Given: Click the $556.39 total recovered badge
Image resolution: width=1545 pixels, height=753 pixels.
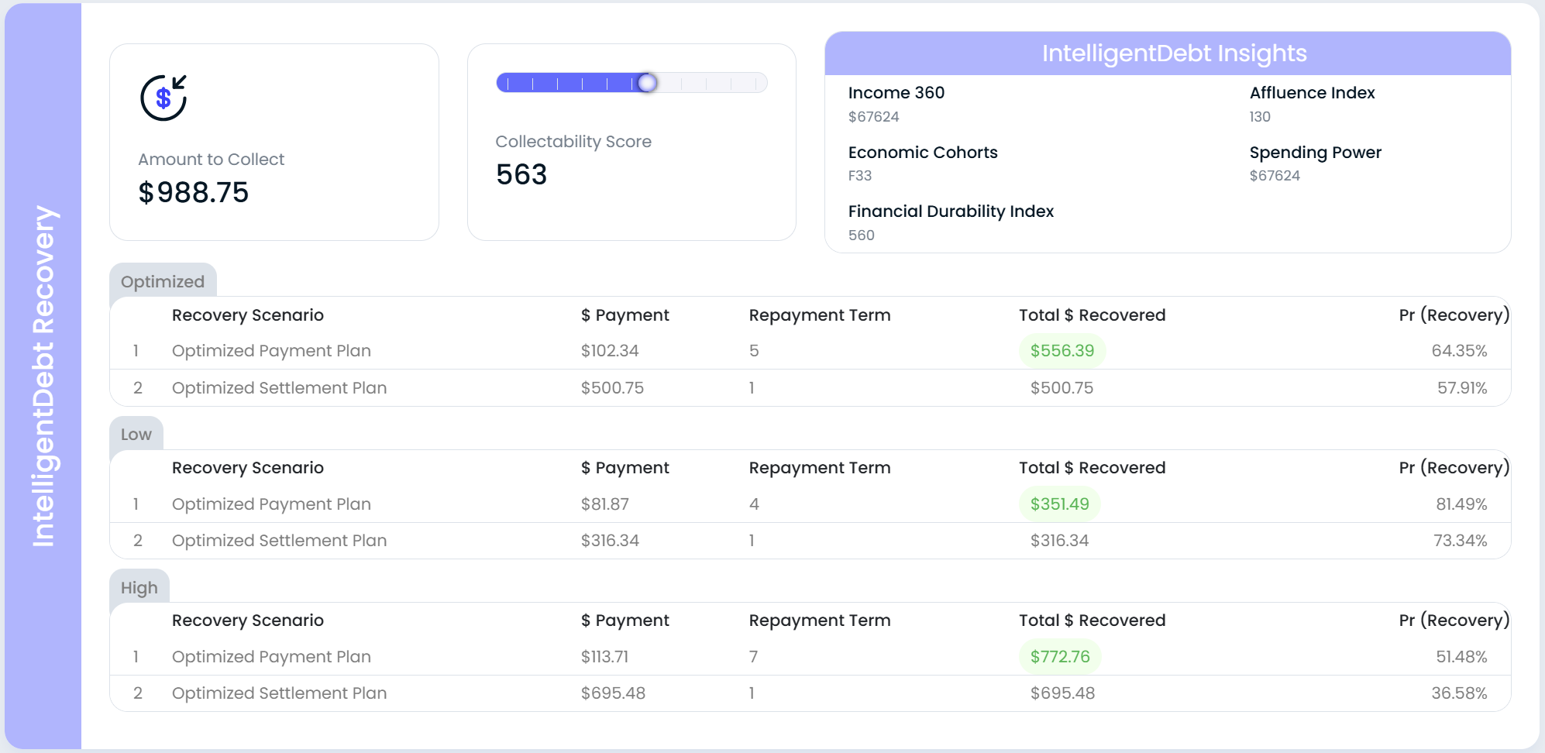Looking at the screenshot, I should pyautogui.click(x=1062, y=351).
